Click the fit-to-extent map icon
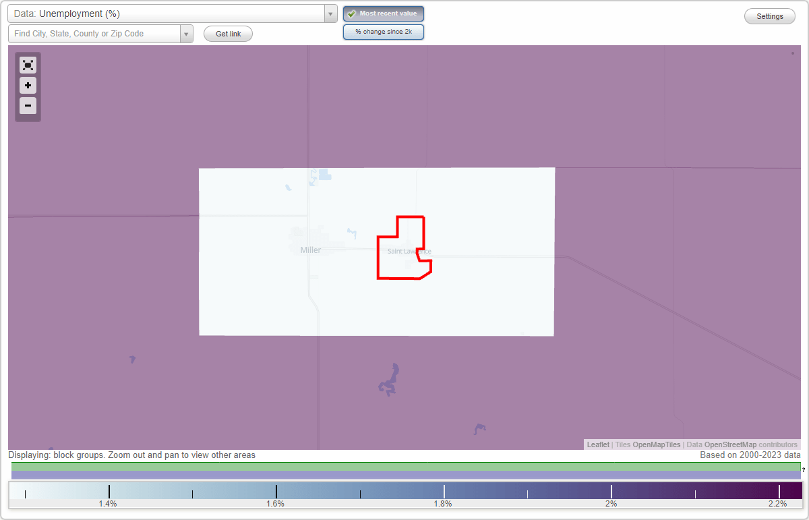This screenshot has width=809, height=520. [x=28, y=65]
